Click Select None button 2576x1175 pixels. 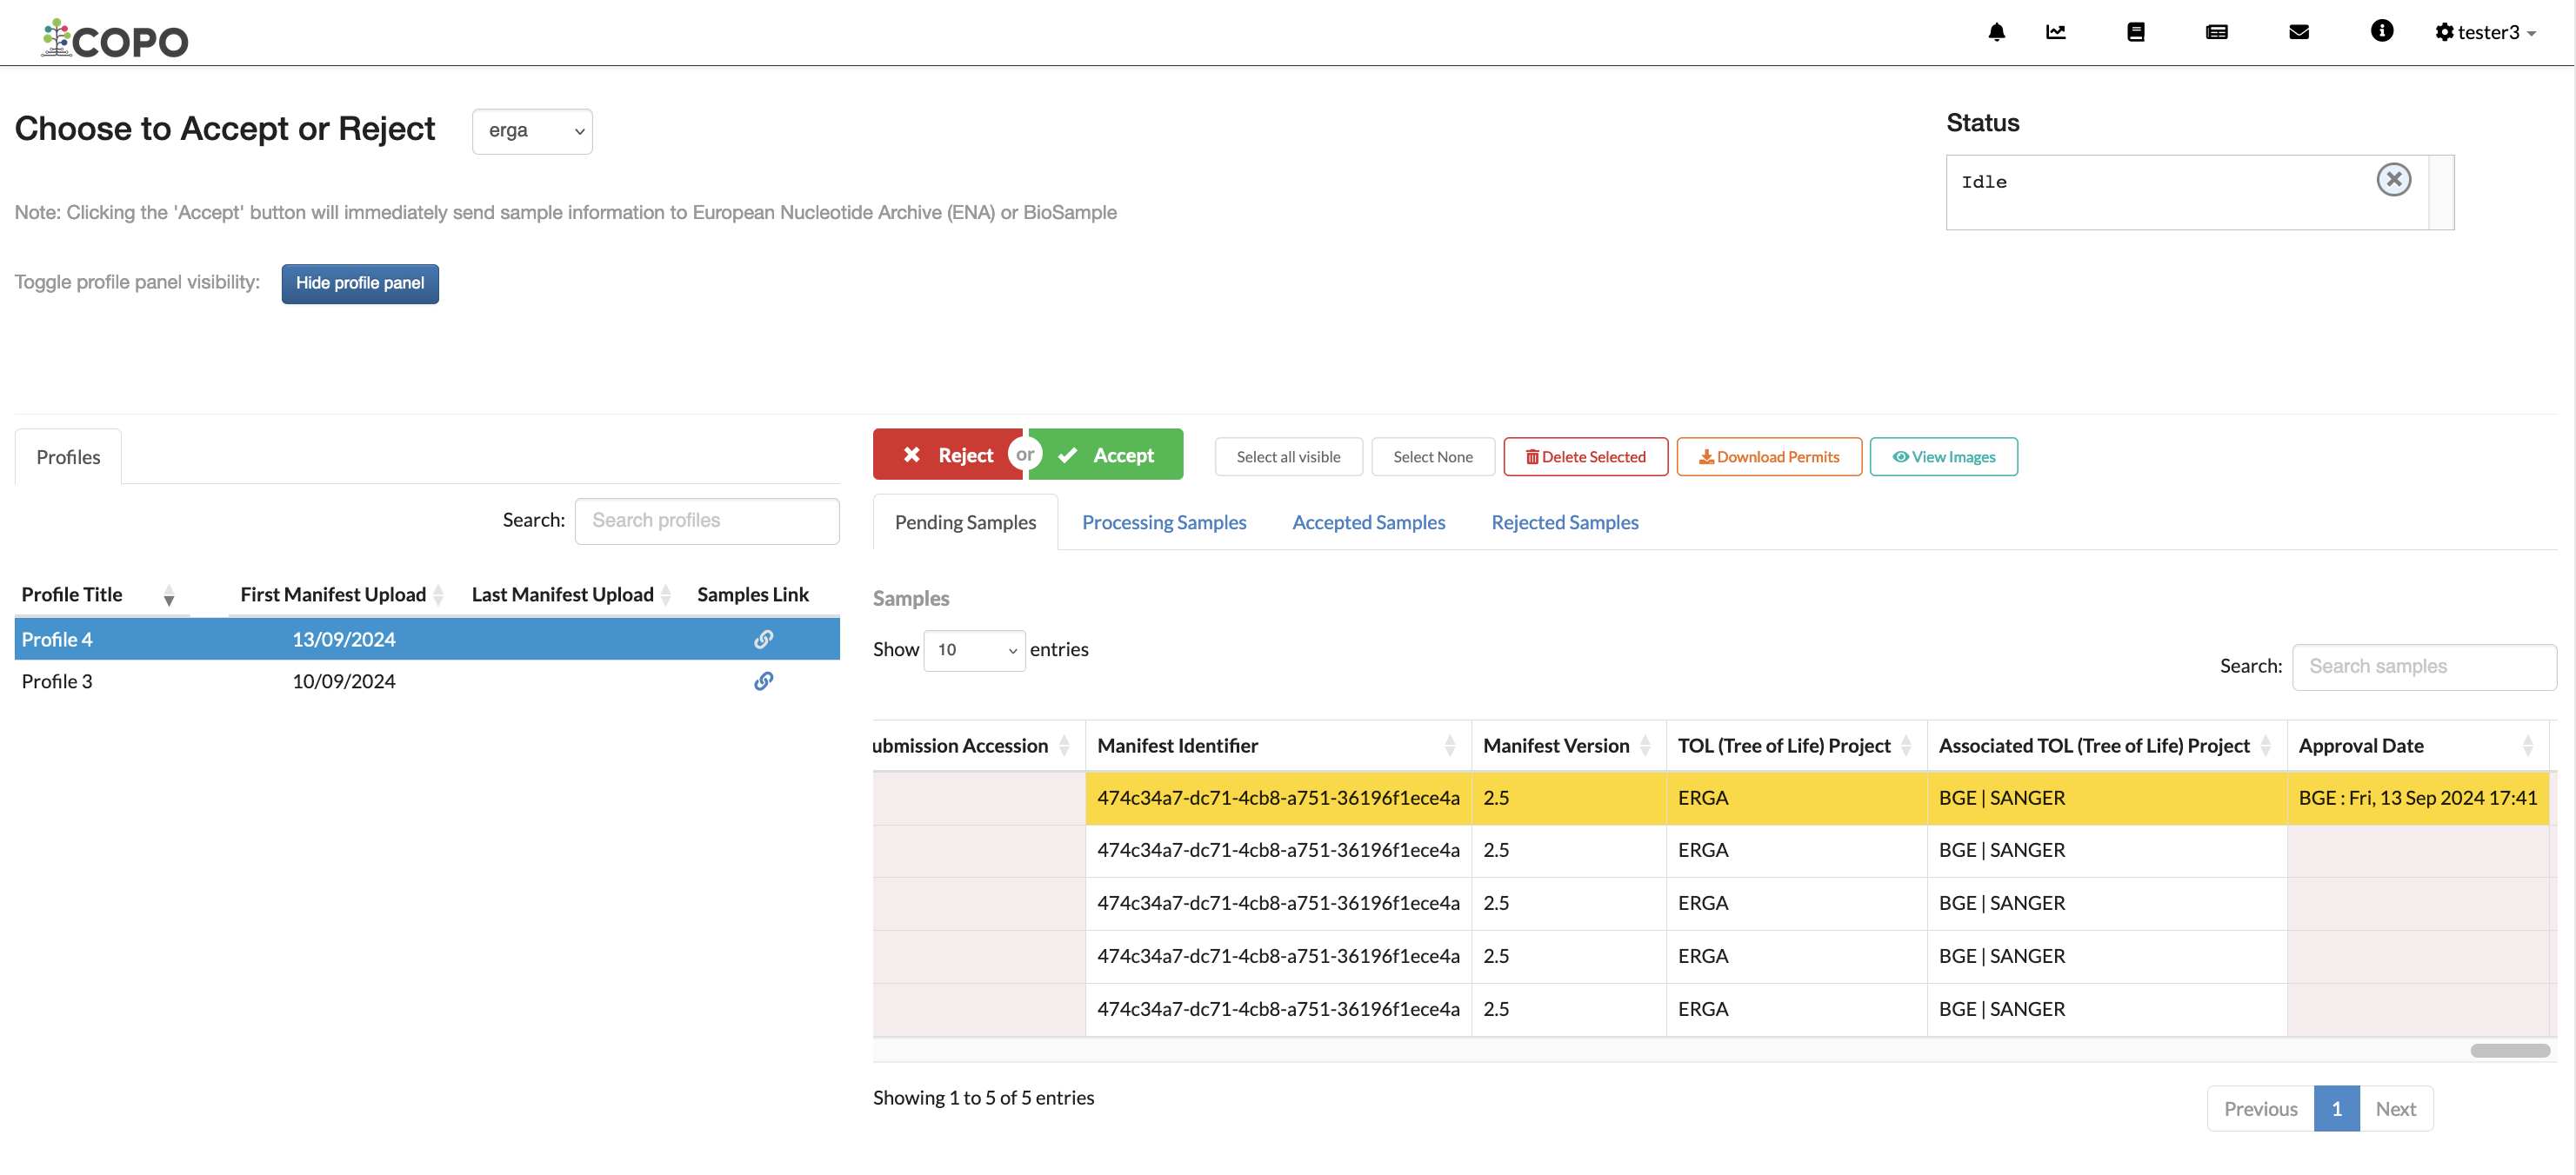coord(1432,456)
